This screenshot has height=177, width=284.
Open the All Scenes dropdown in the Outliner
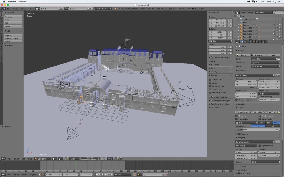tap(263, 12)
